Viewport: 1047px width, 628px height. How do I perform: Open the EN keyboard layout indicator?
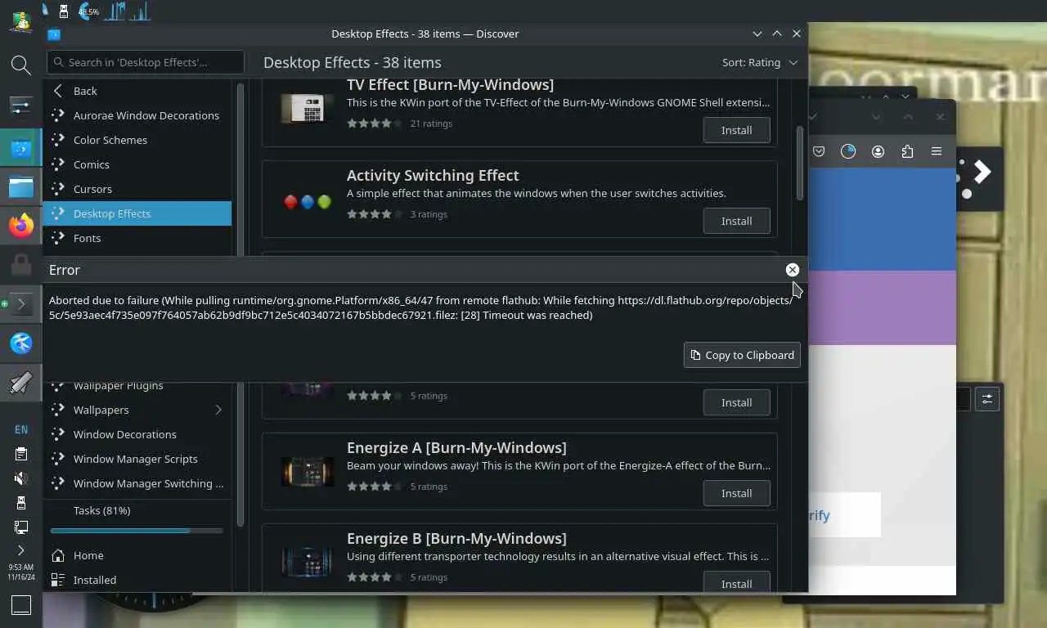(x=20, y=429)
